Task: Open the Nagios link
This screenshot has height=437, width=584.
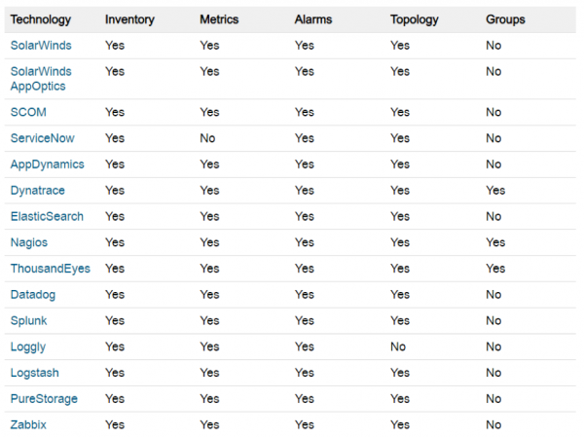Action: pos(30,242)
